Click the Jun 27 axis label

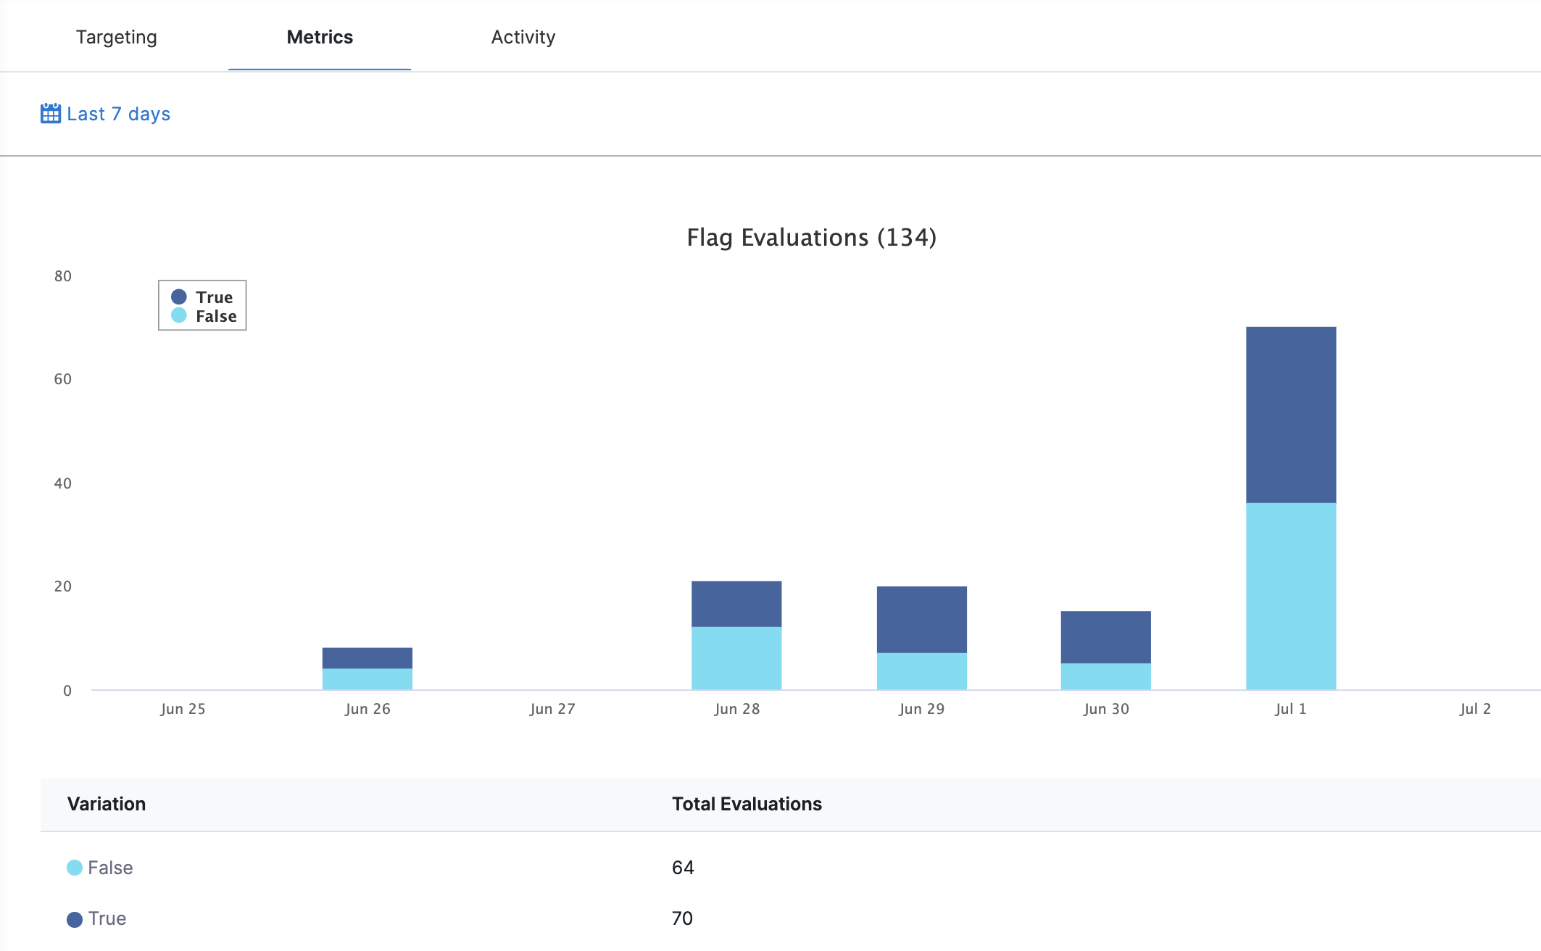tap(551, 709)
